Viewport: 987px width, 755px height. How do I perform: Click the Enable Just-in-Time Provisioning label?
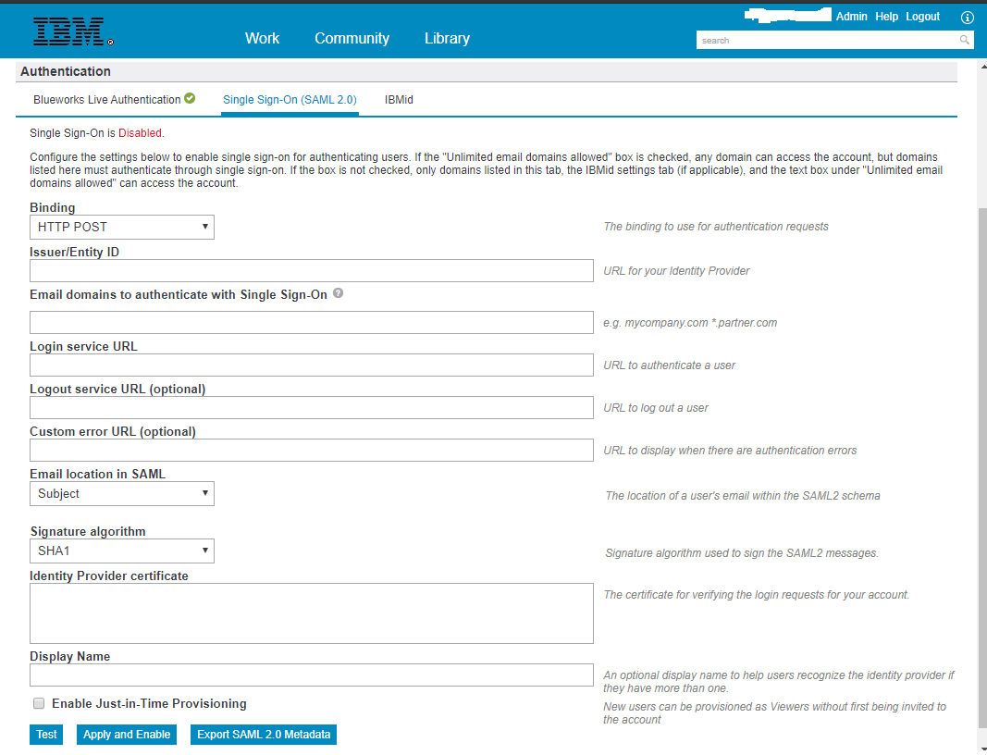point(149,703)
